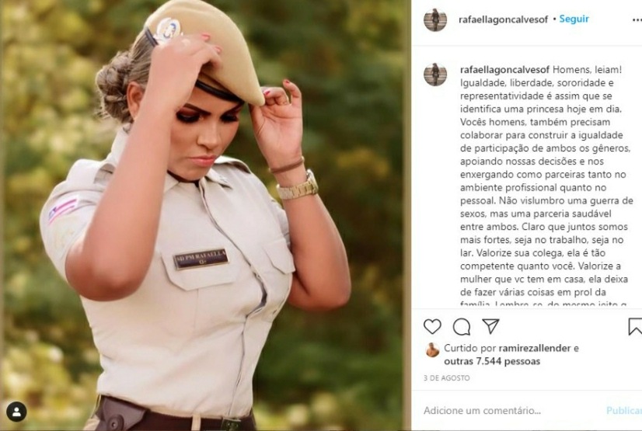Open tagged people icon on photo
Image resolution: width=642 pixels, height=431 pixels.
[x=16, y=412]
